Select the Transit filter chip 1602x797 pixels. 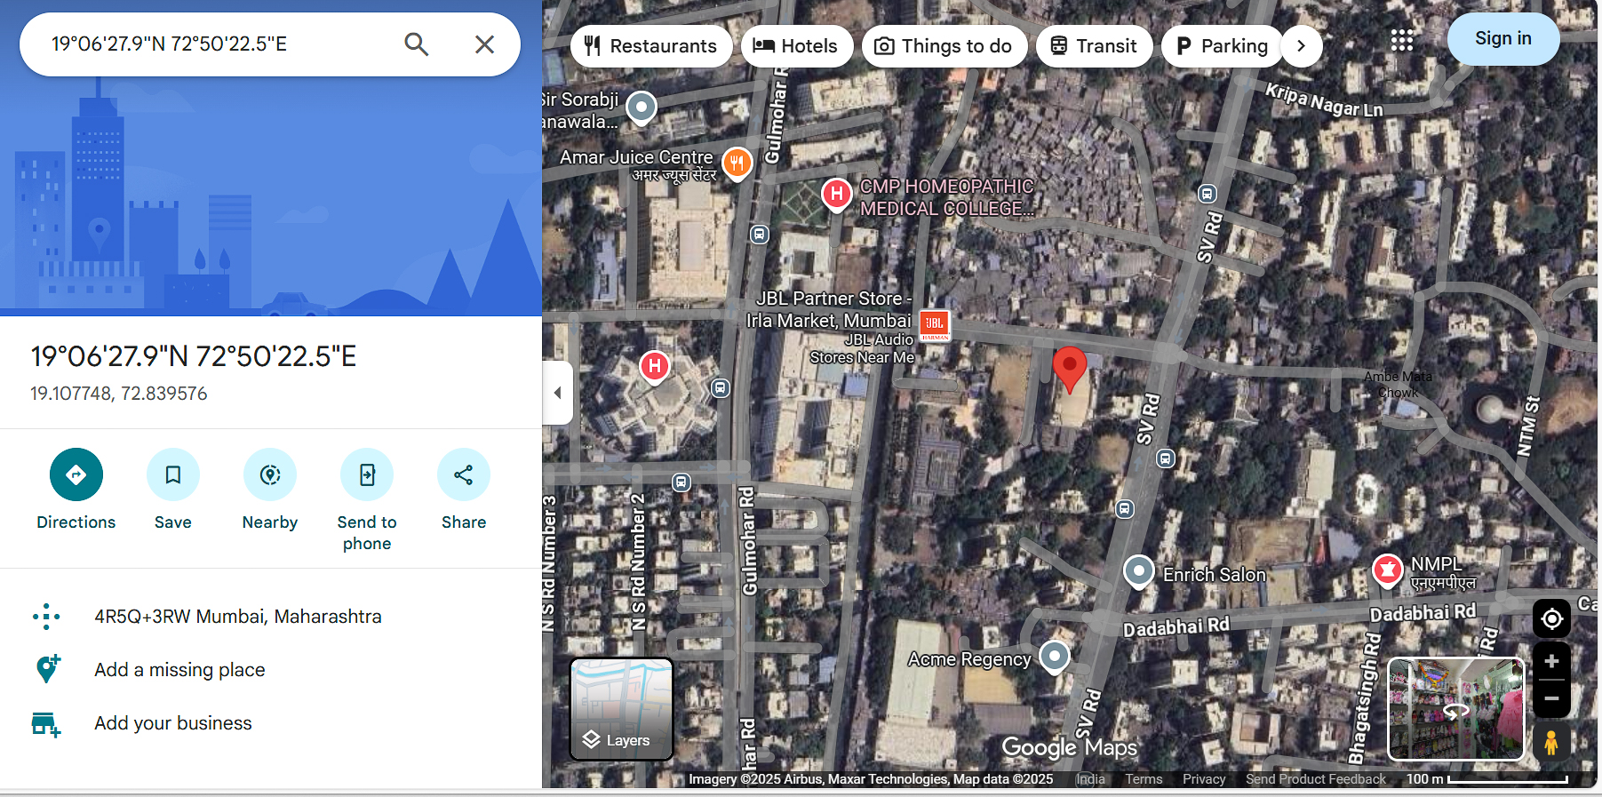tap(1095, 46)
